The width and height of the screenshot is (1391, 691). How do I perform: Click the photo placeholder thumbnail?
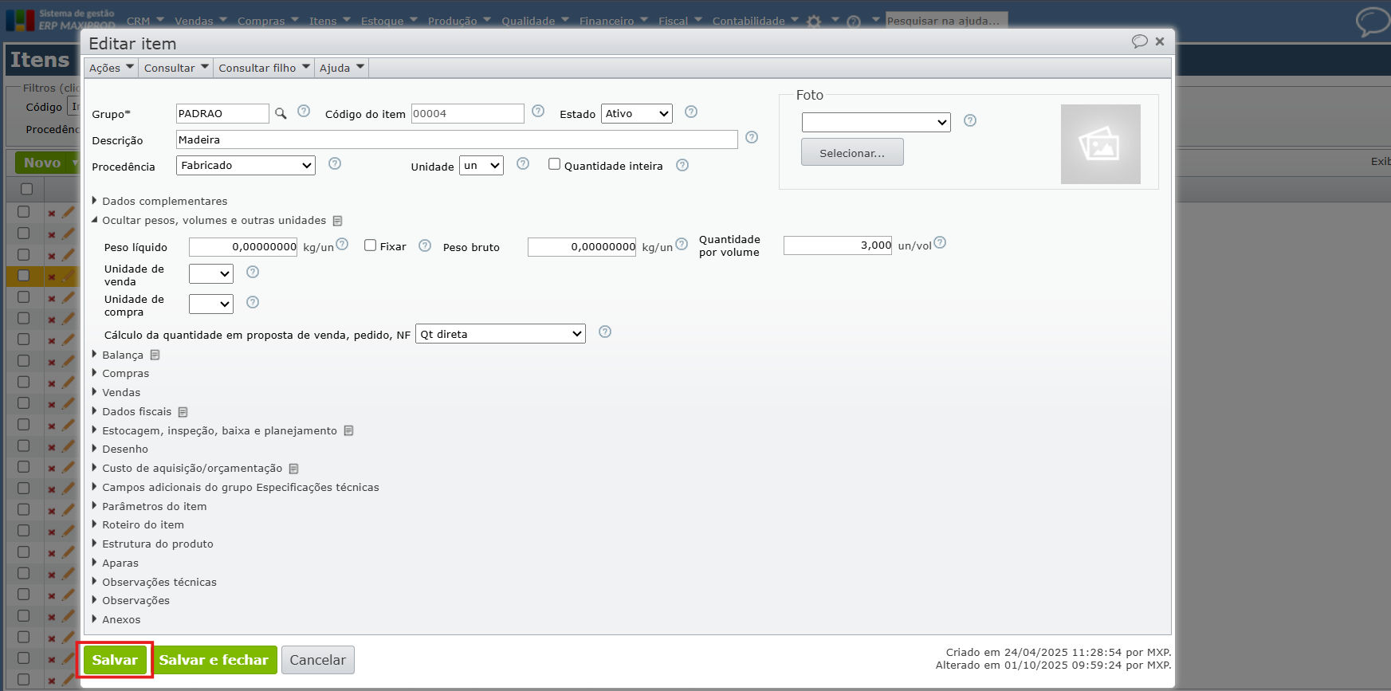coord(1100,144)
